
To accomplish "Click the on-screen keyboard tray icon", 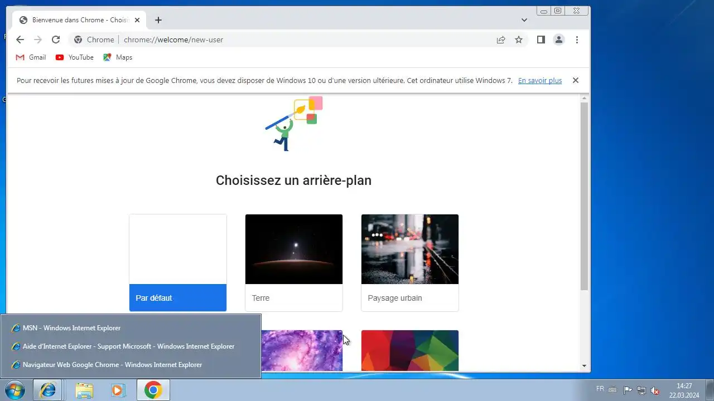I will (x=612, y=390).
